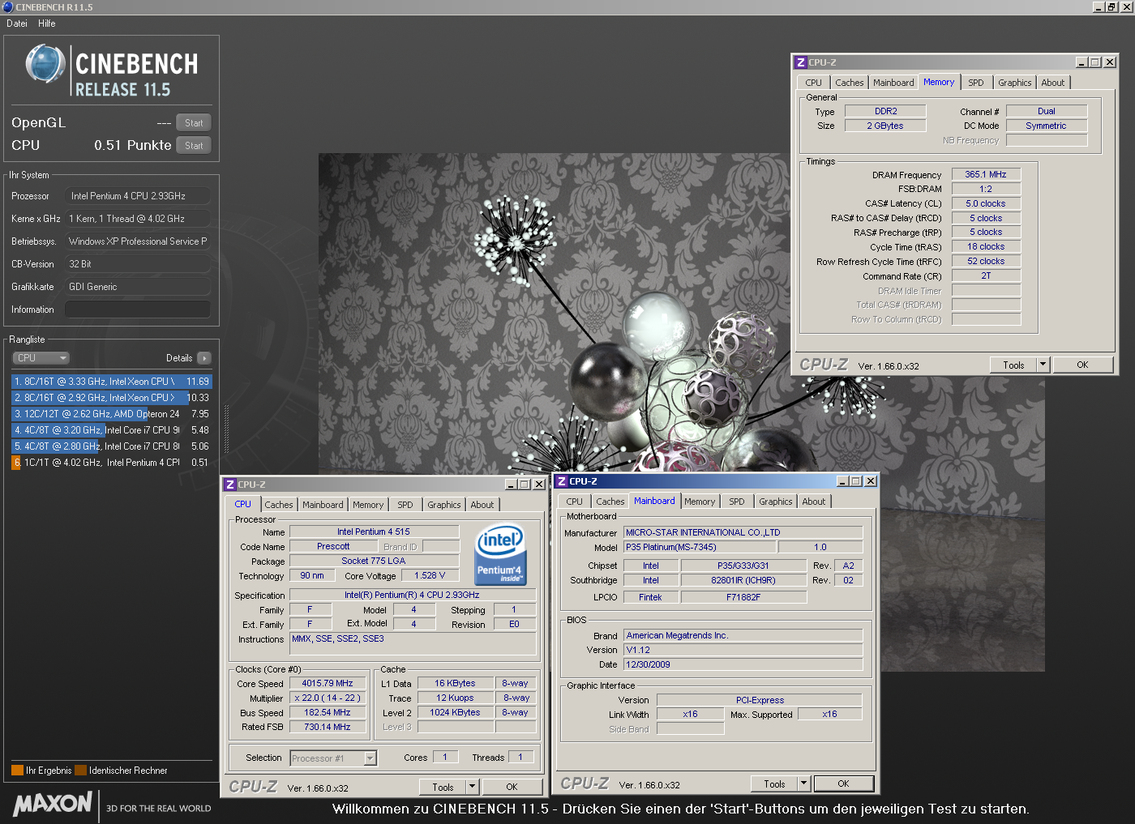This screenshot has width=1135, height=824.
Task: Open the Processor #1 selection dropdown
Action: pos(333,758)
